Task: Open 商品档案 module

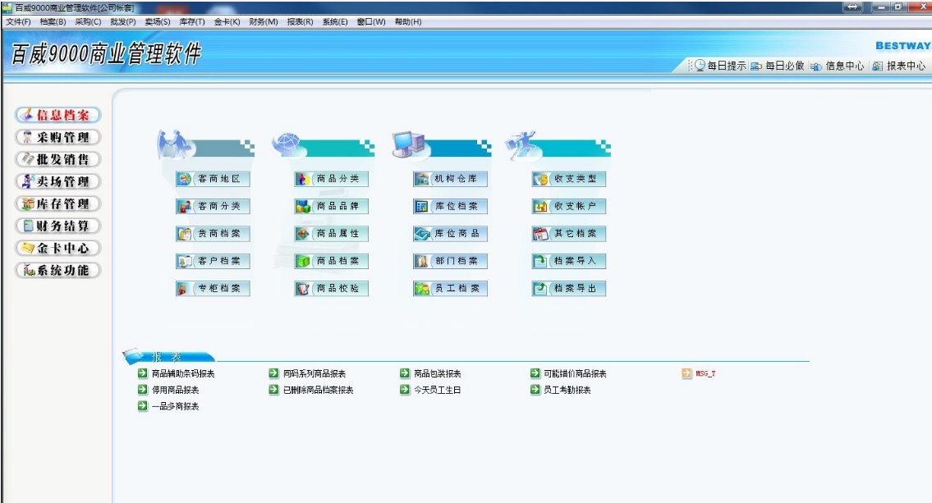Action: [332, 261]
